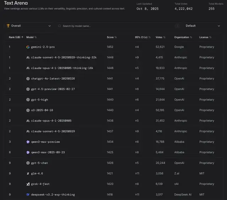Sort by the Organization column header
227x200 pixels.
coord(183,37)
